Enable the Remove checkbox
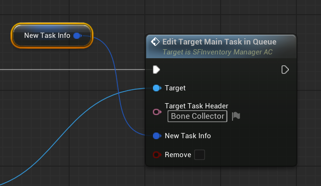321x186 pixels. click(199, 155)
